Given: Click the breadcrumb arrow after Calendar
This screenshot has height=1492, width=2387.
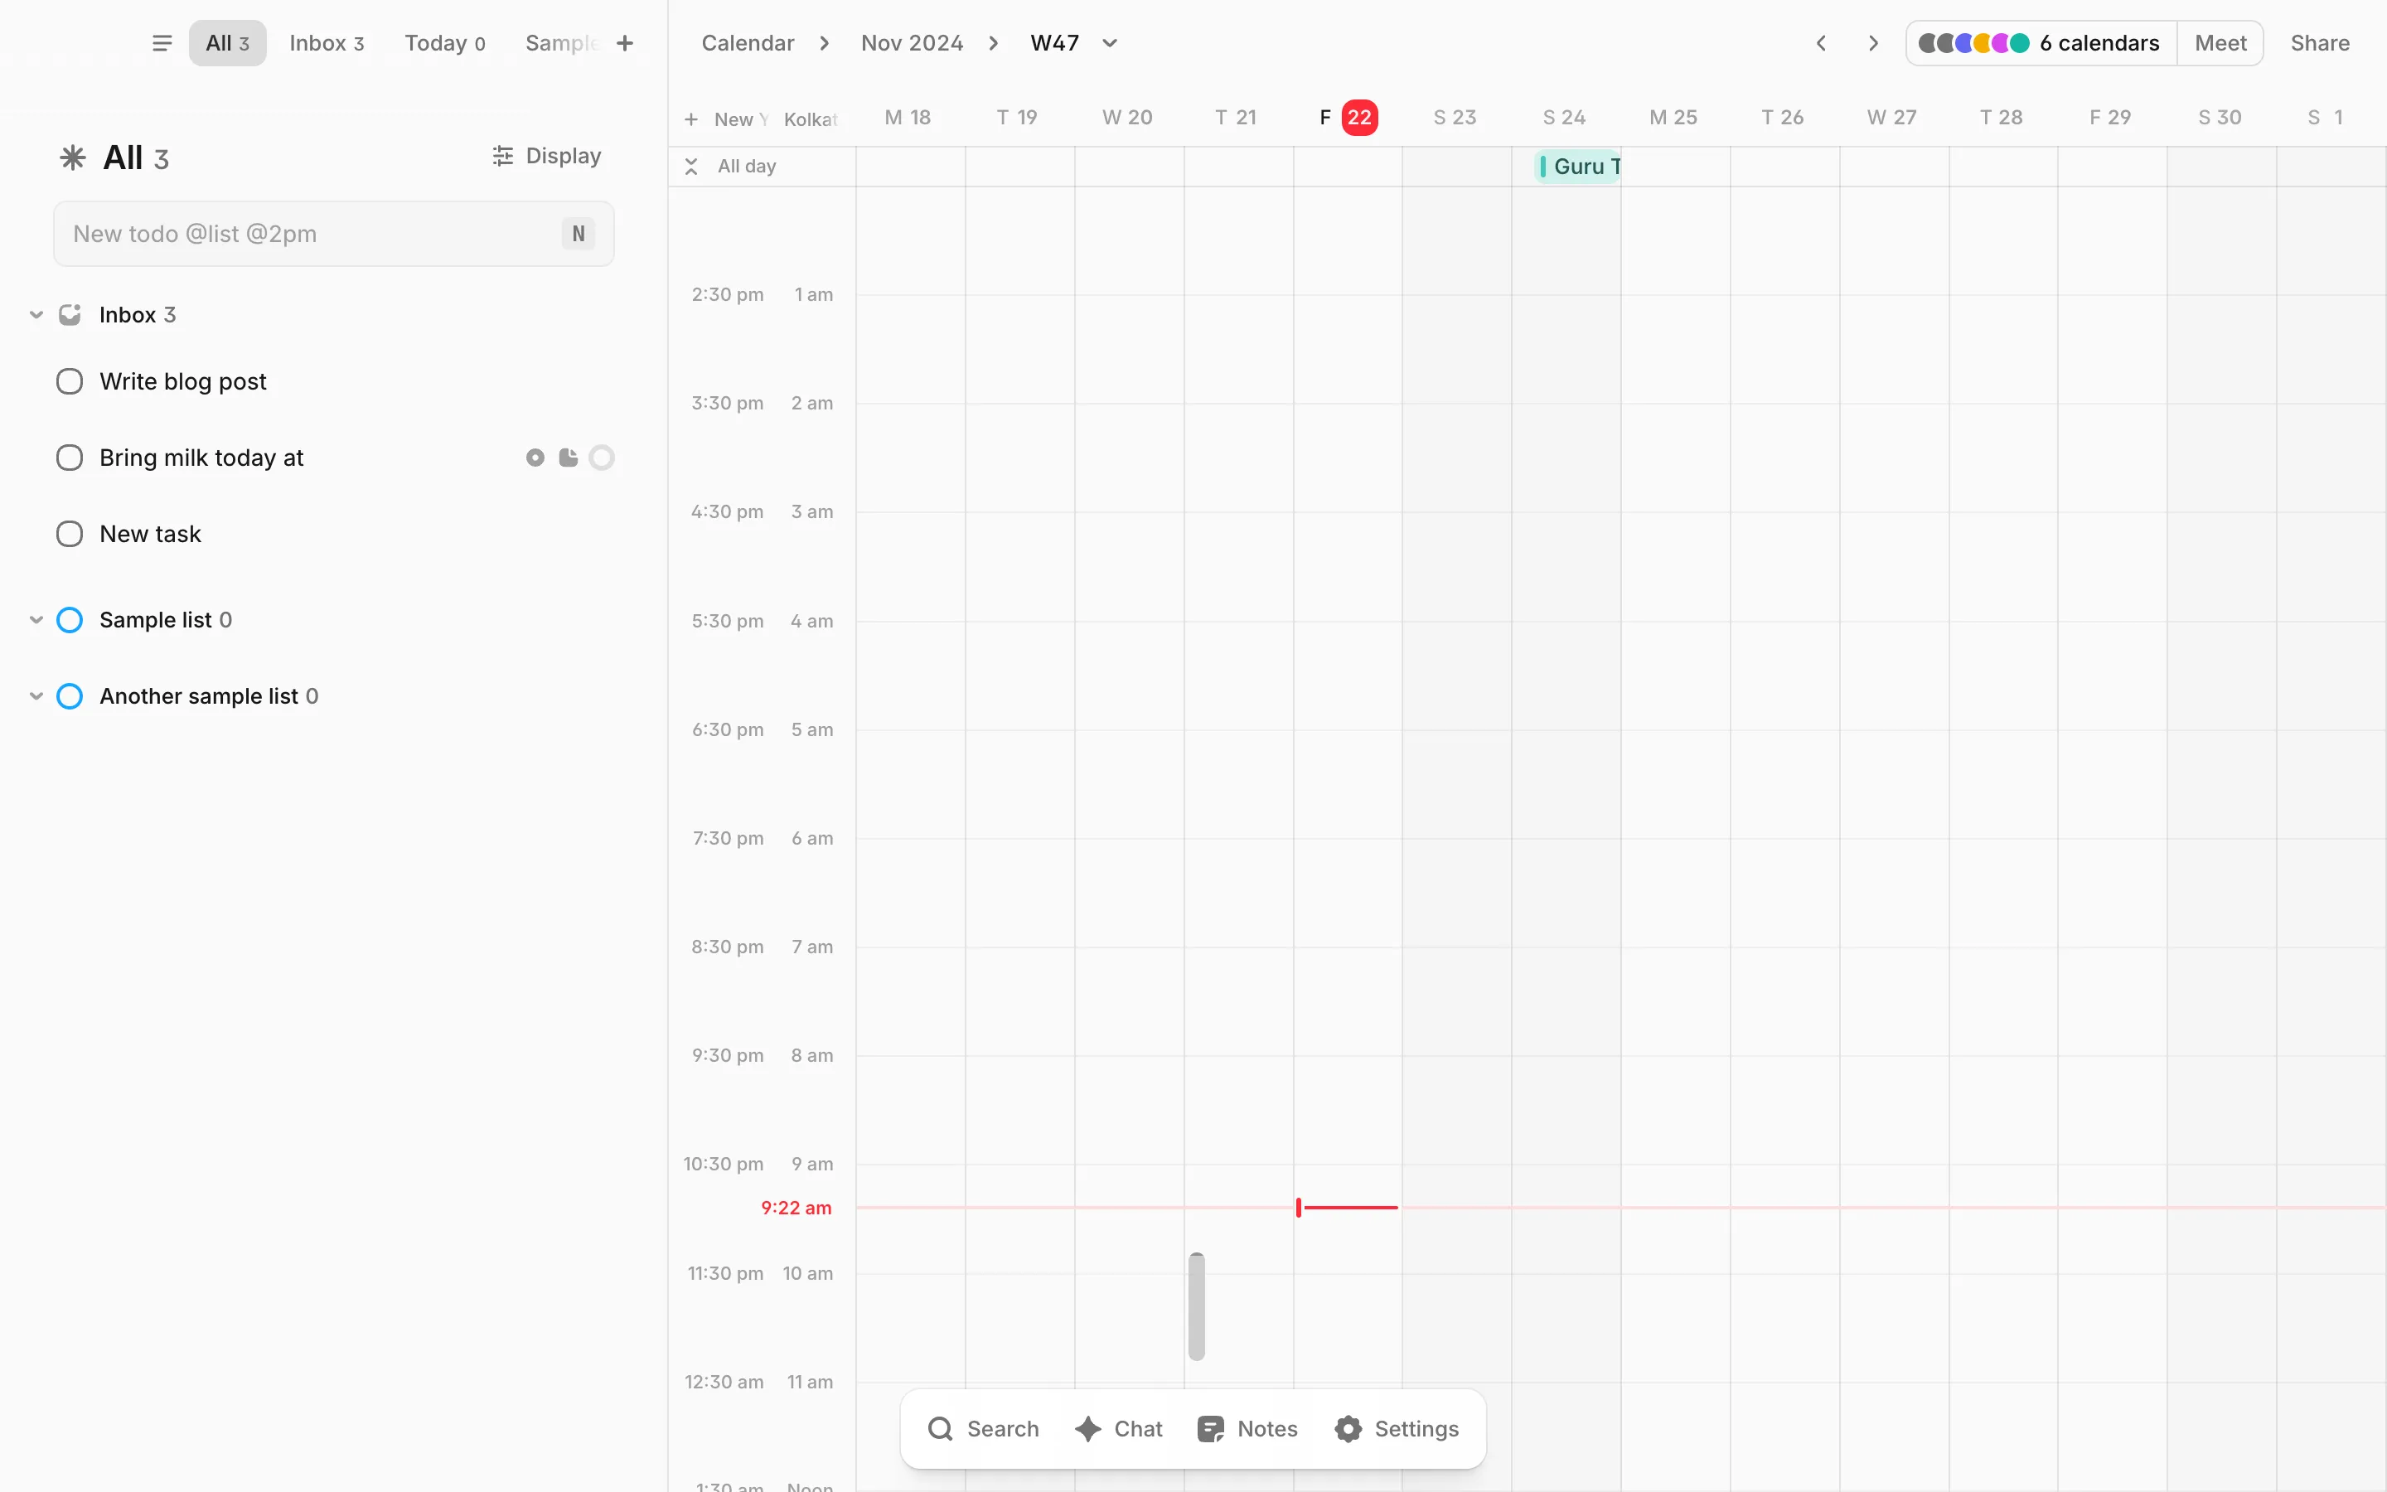Looking at the screenshot, I should [x=825, y=43].
